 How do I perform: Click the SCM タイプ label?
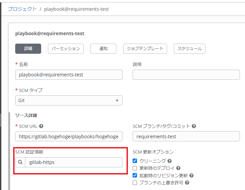(31, 90)
